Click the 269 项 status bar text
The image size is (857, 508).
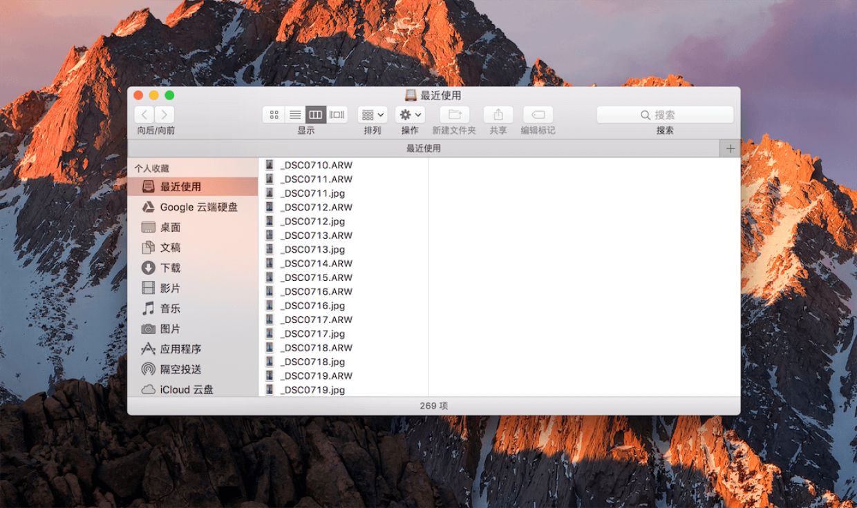[x=434, y=406]
